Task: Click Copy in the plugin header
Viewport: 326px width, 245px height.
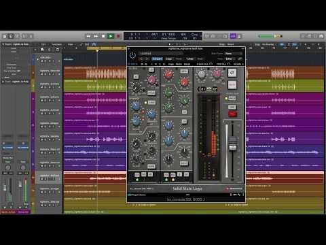Action: pyautogui.click(x=169, y=59)
